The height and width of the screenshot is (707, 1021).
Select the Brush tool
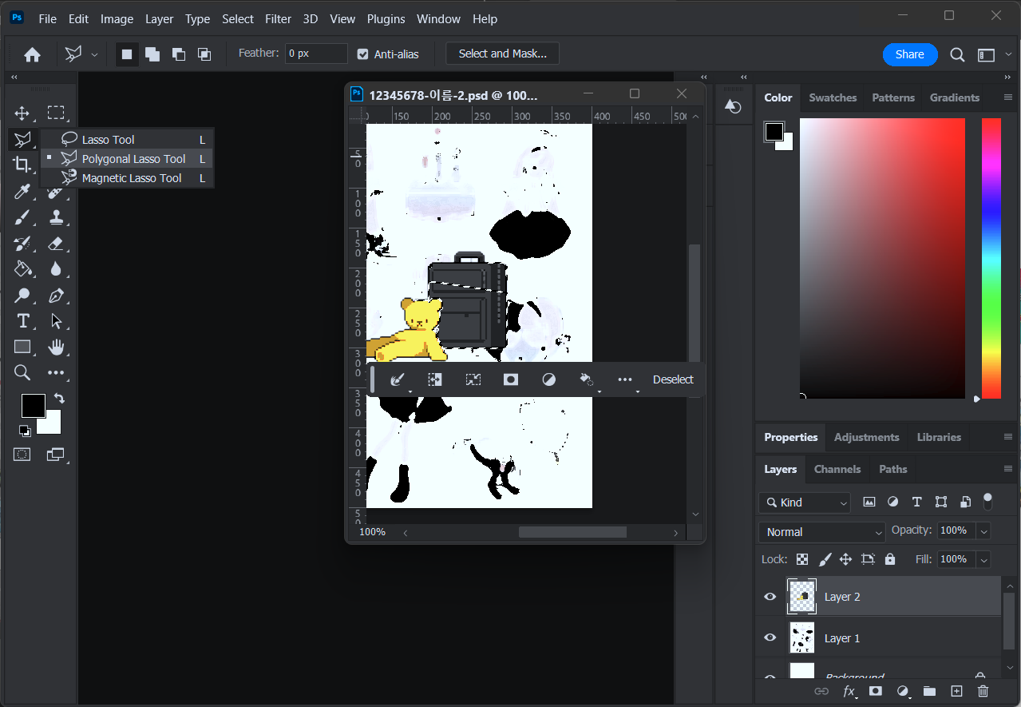(x=22, y=217)
